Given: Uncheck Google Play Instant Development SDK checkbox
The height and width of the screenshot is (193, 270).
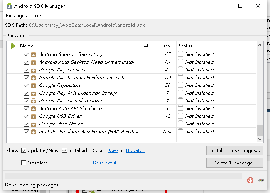Looking at the screenshot, I should pyautogui.click(x=26, y=78).
